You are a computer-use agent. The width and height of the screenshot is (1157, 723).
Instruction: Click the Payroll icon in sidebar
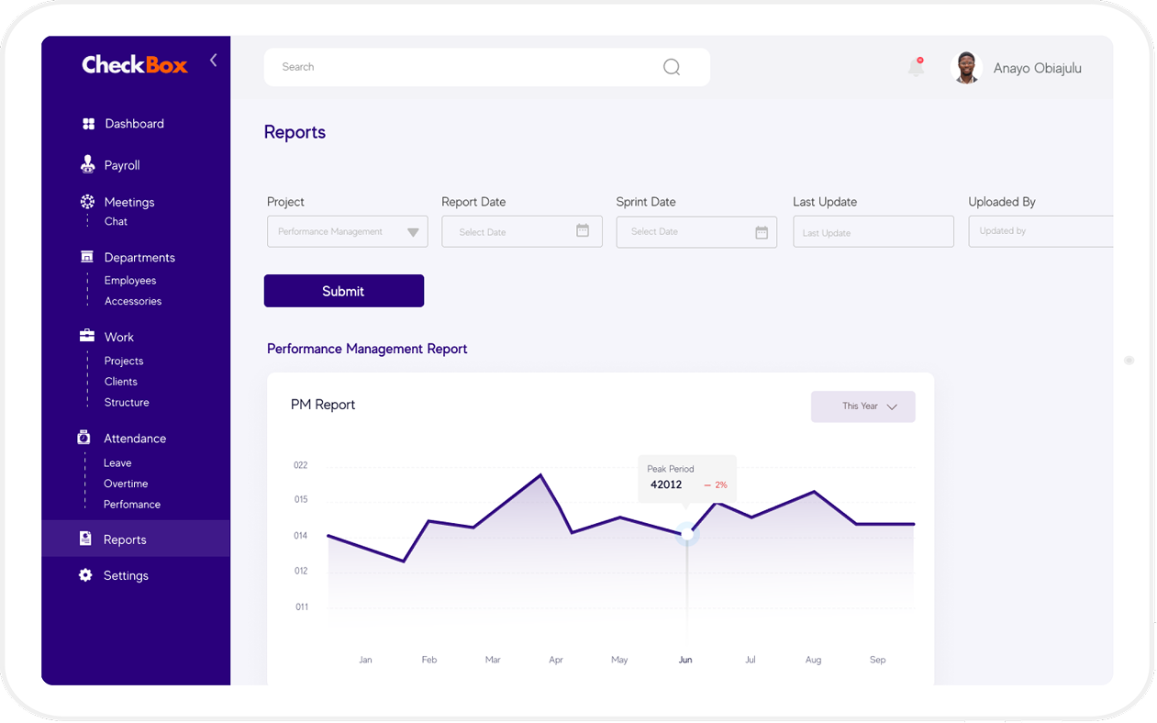pos(87,165)
